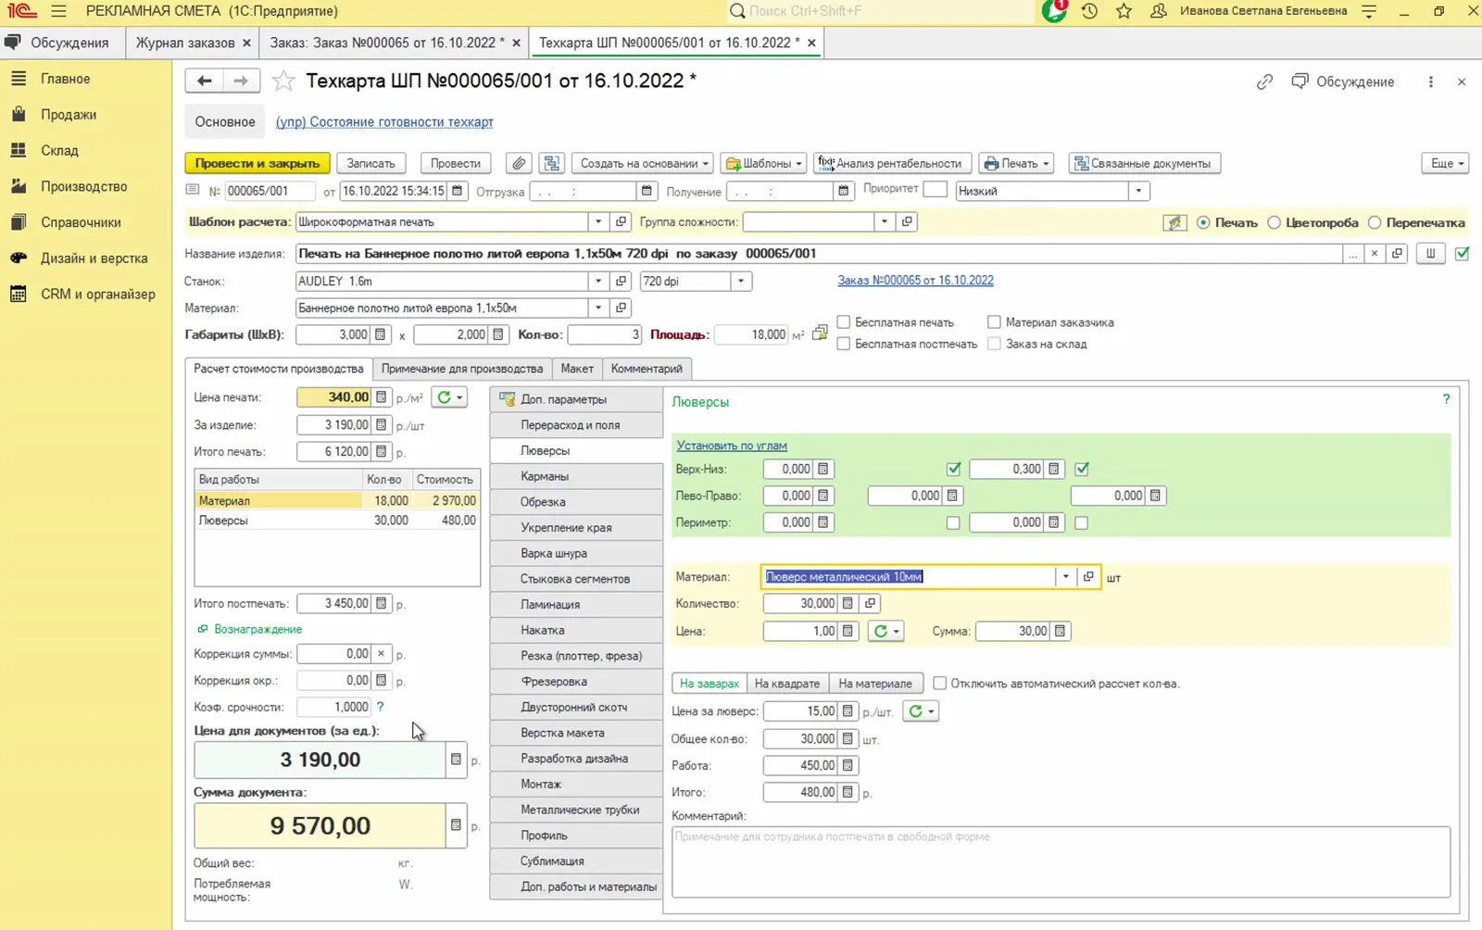Select Цветопроба radio button
This screenshot has height=930, width=1482.
[1275, 222]
